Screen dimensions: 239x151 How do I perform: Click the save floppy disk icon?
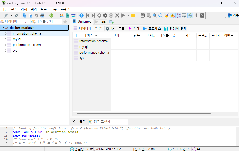click(142, 15)
